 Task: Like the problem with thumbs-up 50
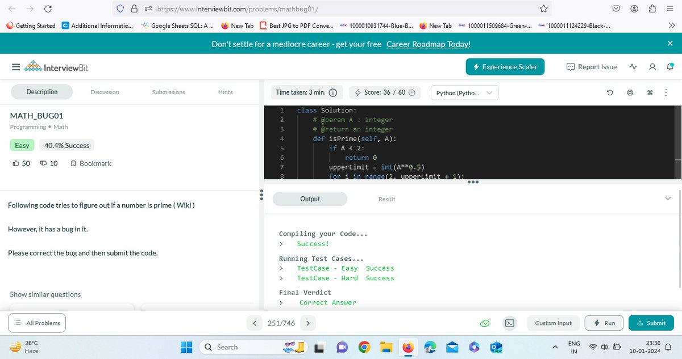point(21,163)
